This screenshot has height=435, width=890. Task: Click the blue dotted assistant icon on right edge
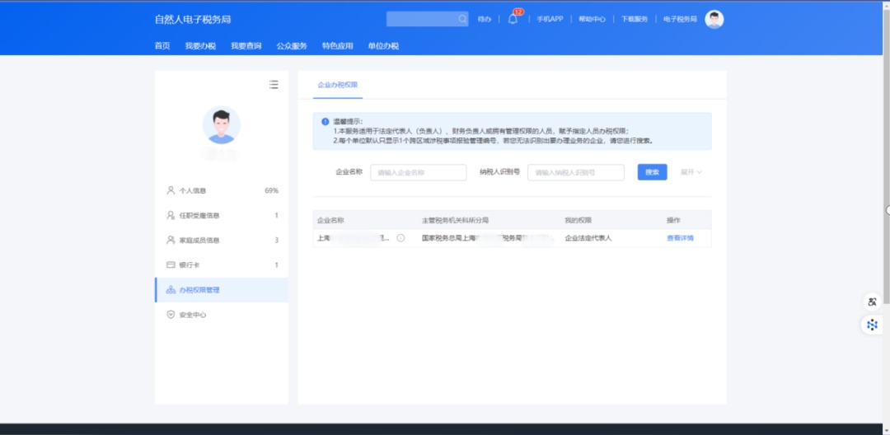pyautogui.click(x=872, y=325)
